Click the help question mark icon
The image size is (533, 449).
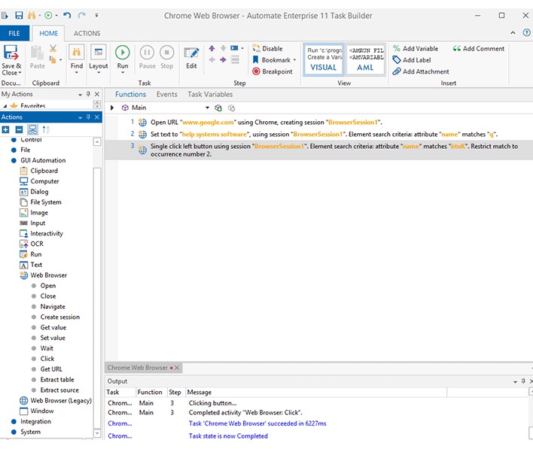pyautogui.click(x=526, y=33)
